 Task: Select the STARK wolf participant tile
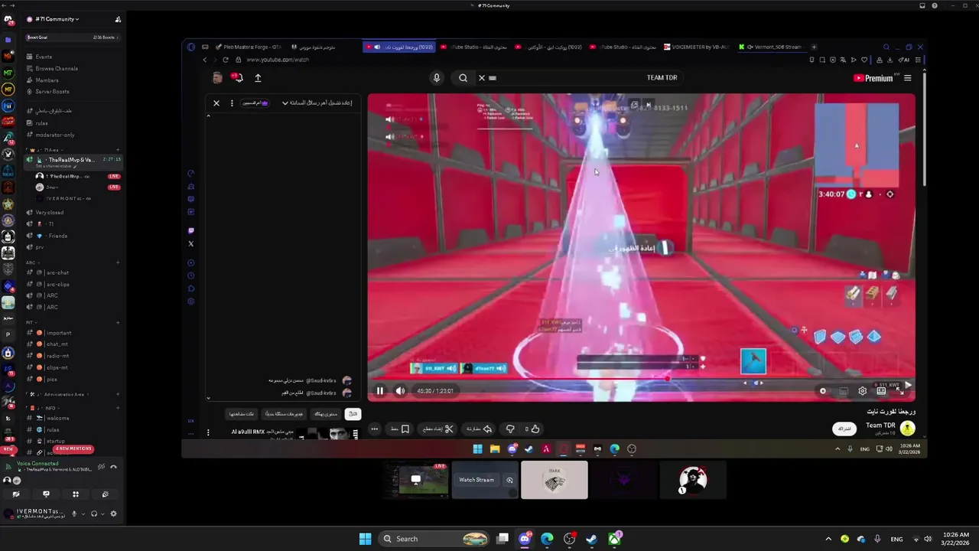[x=555, y=480]
